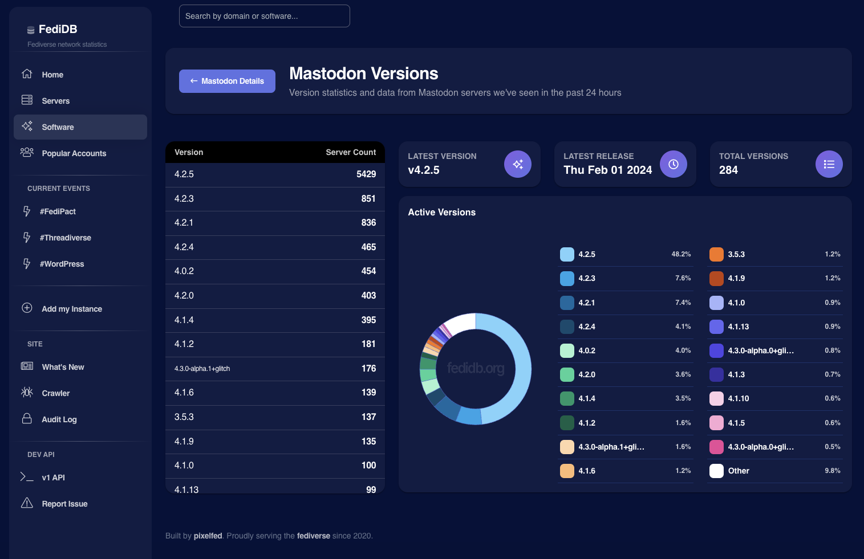This screenshot has height=559, width=864.
Task: Click the Home house icon
Action: 27,74
